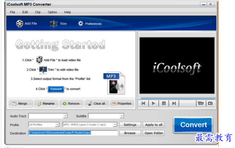
Task: Click the small Convert button in Getting Started
Action: point(56,89)
